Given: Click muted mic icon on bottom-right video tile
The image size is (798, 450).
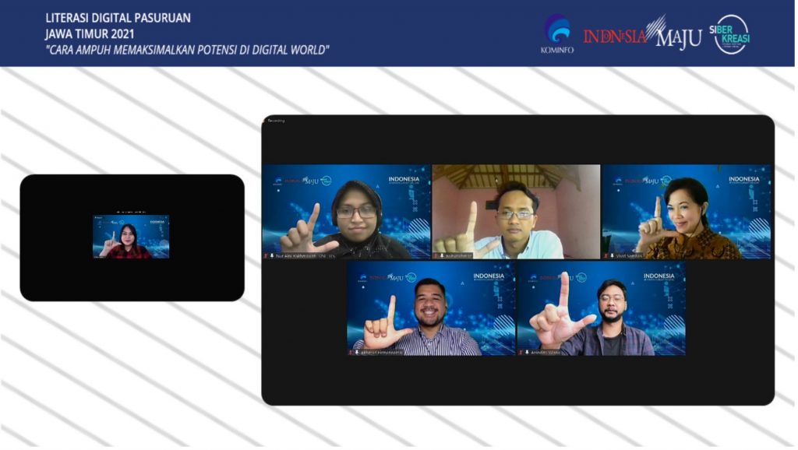Looking at the screenshot, I should [x=521, y=352].
